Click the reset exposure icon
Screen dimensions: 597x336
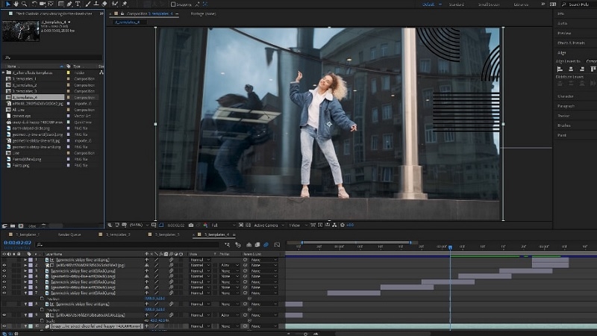click(343, 225)
